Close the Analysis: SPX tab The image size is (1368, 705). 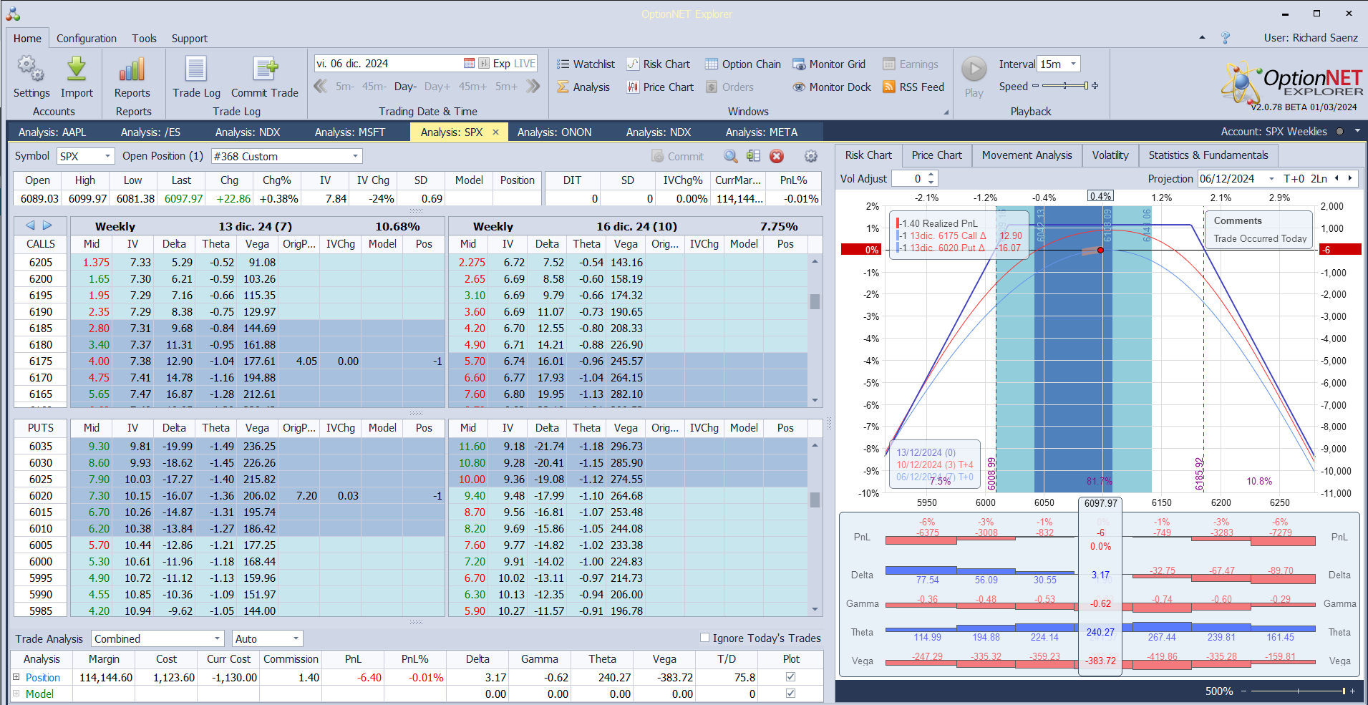pyautogui.click(x=495, y=132)
